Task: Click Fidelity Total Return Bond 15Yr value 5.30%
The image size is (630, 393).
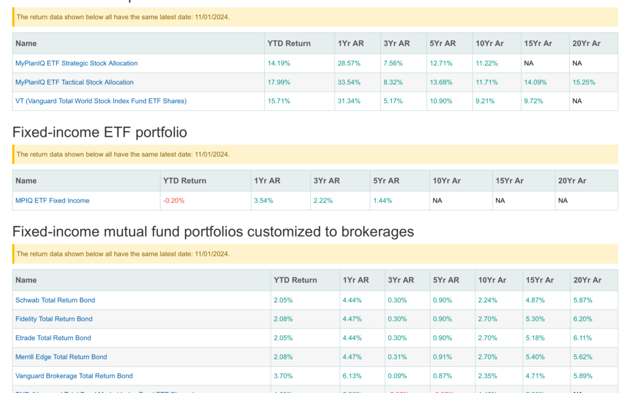Action: 535,319
